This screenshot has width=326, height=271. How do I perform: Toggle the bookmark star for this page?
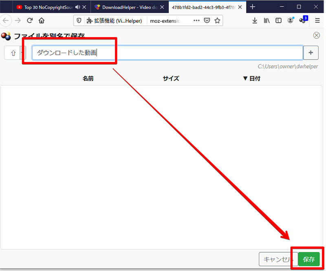(x=218, y=20)
